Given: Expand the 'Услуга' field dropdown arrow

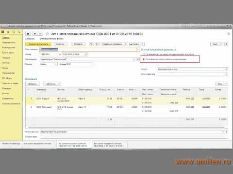Looking at the screenshot, I should click(x=226, y=69).
